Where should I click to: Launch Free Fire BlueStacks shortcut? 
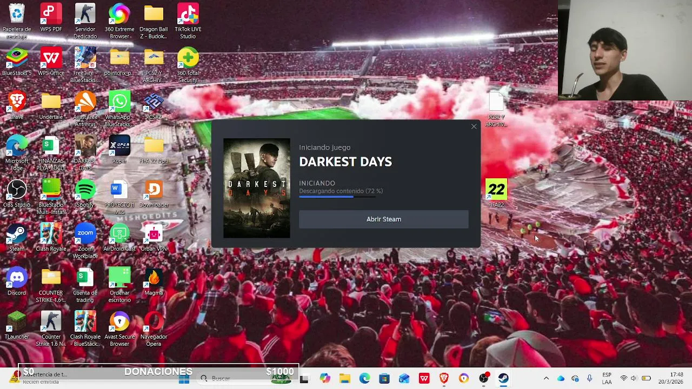[x=85, y=65]
